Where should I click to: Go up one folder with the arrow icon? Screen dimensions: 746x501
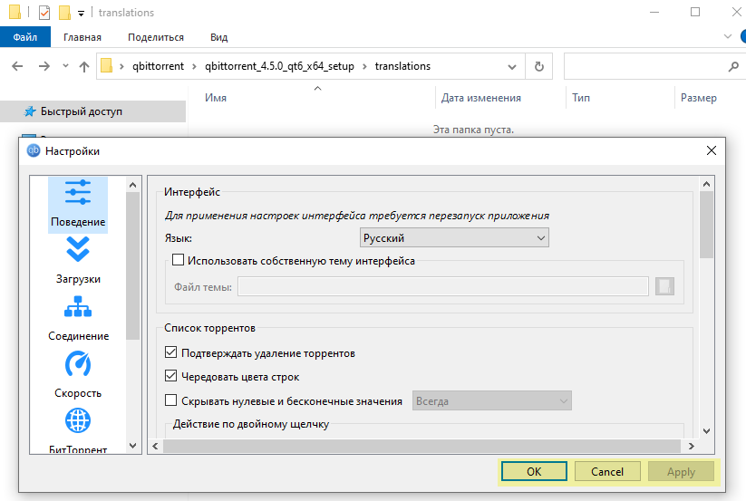[84, 66]
